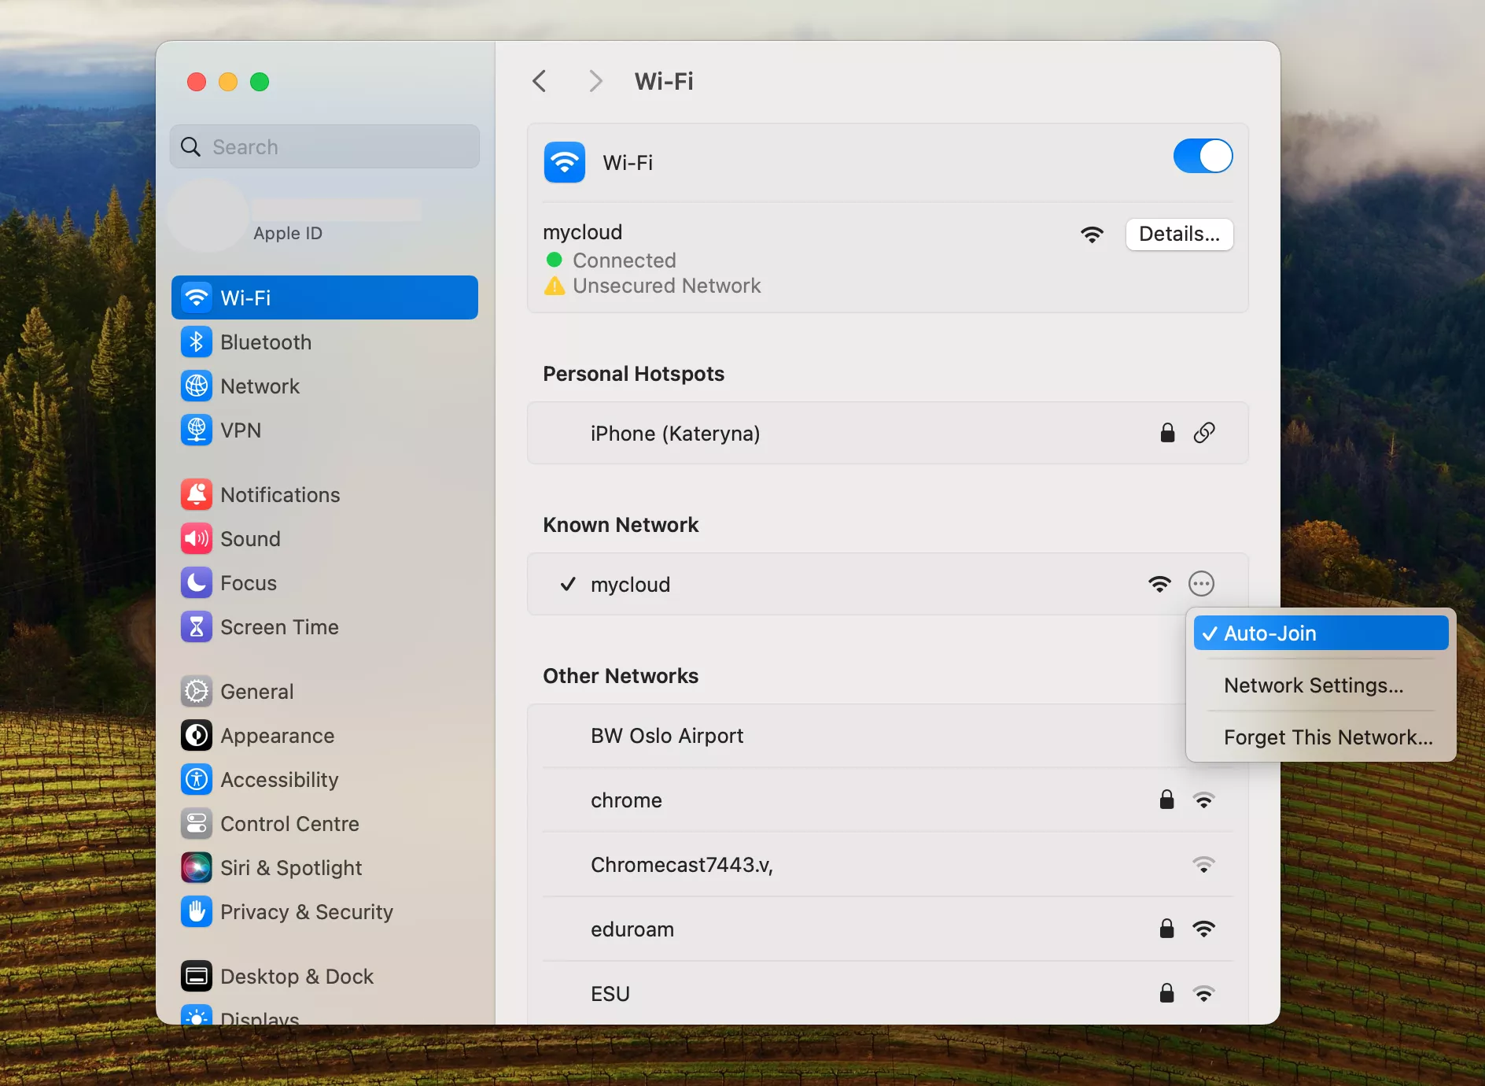Click the Search field
Image resolution: width=1485 pixels, height=1086 pixels.
[325, 147]
